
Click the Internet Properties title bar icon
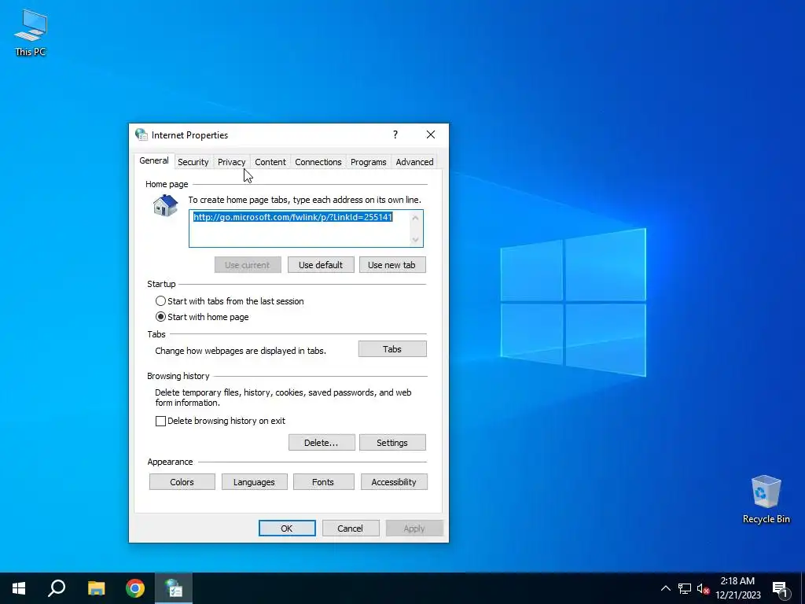pyautogui.click(x=142, y=134)
